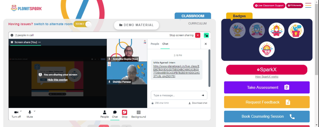
Task: Turn off the camera
Action: pos(16,114)
